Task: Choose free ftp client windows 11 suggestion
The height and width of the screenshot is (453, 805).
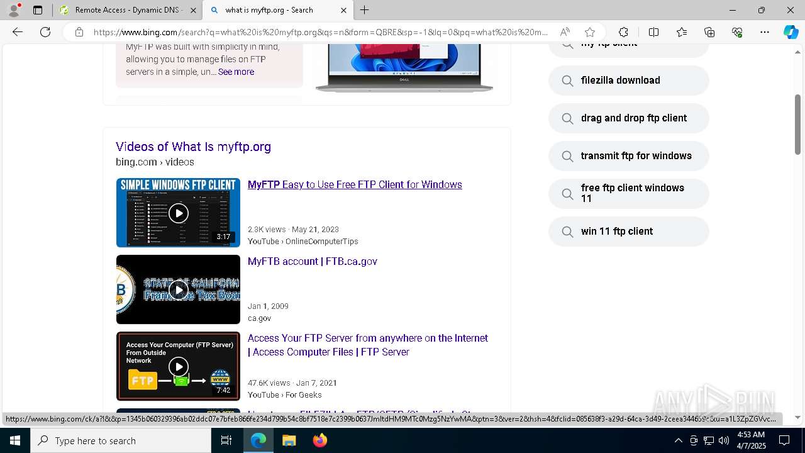Action: click(x=629, y=193)
